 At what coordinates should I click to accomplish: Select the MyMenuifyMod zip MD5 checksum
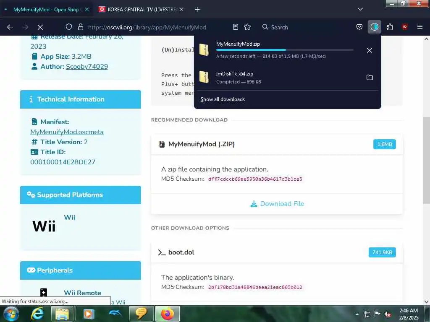click(255, 179)
